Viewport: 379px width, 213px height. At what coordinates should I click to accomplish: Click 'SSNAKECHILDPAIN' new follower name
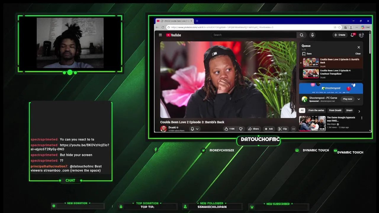click(212, 207)
